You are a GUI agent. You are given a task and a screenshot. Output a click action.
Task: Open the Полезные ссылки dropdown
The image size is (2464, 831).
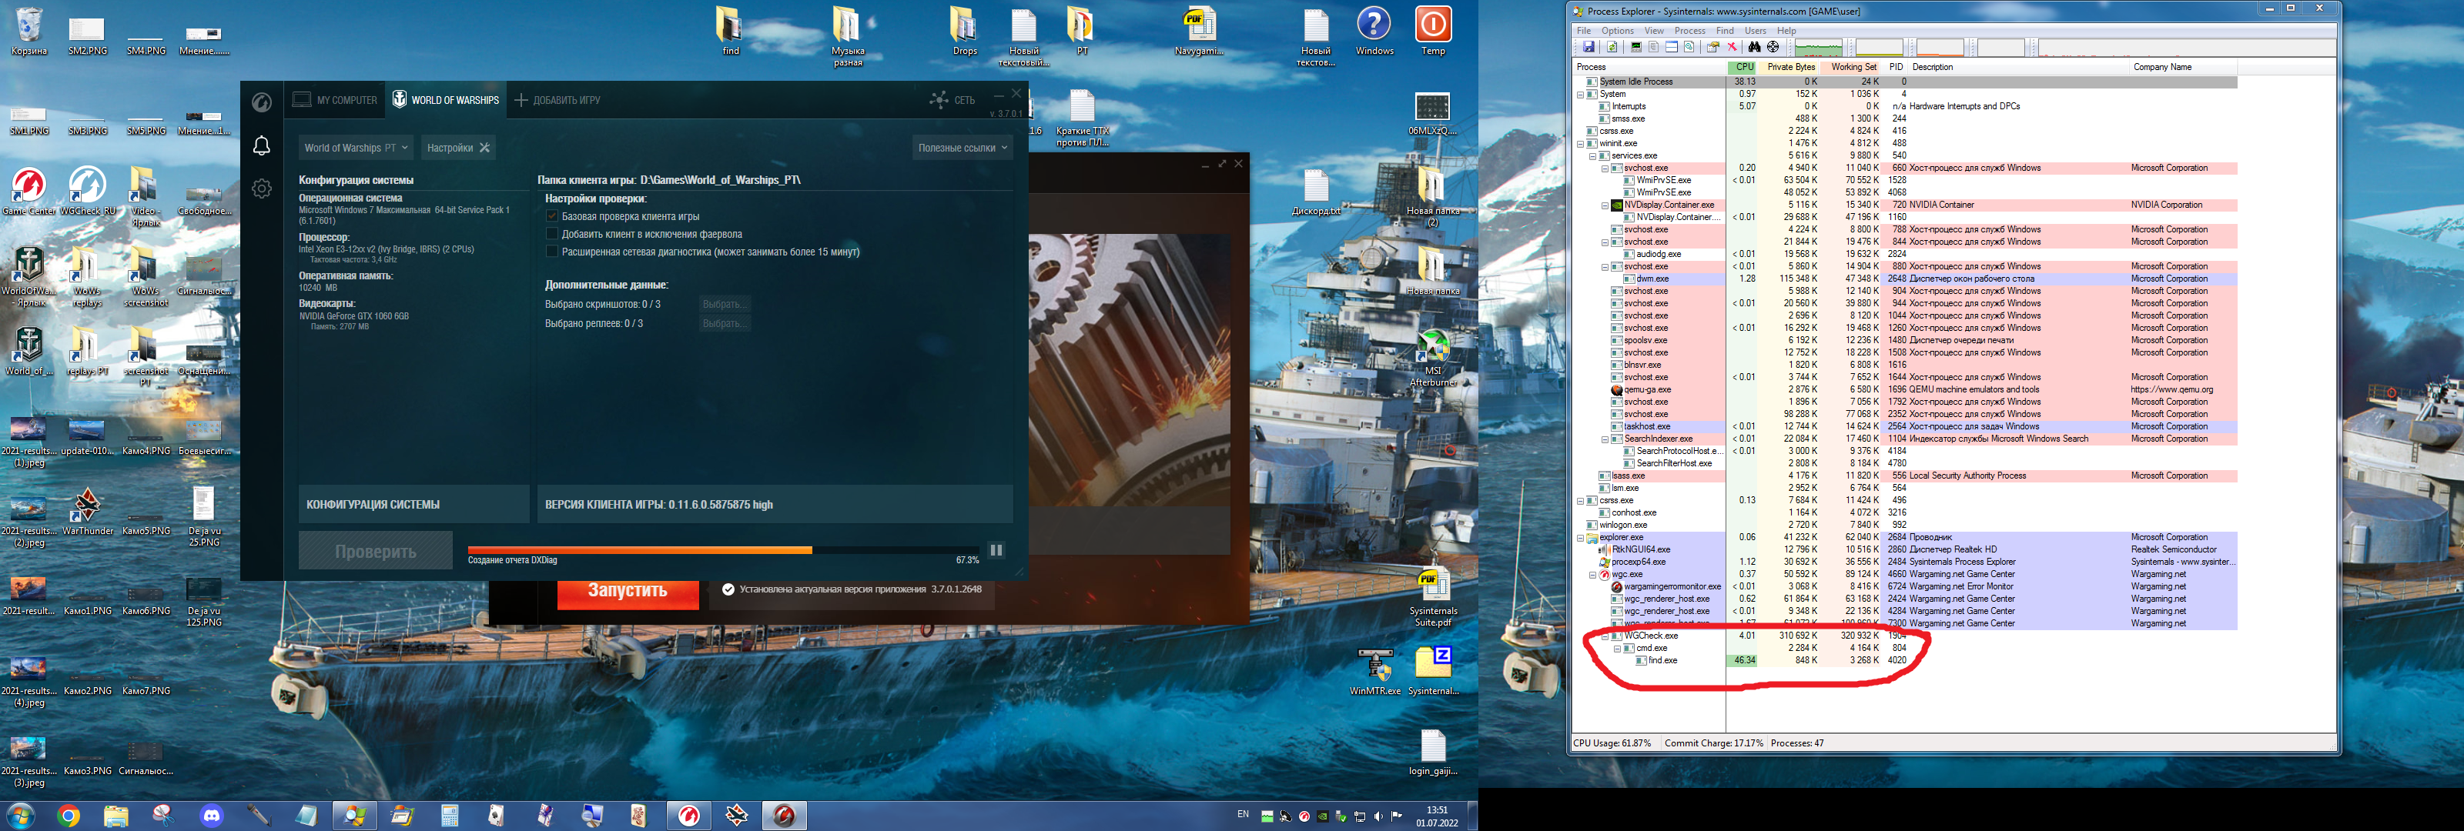[x=962, y=147]
